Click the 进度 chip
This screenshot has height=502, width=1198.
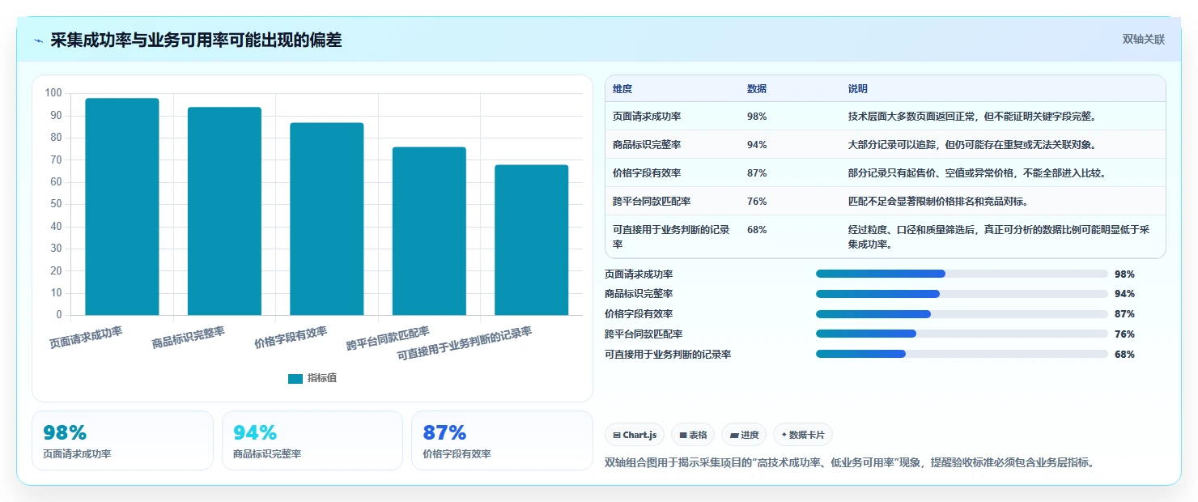pyautogui.click(x=744, y=435)
